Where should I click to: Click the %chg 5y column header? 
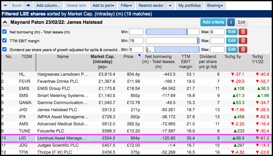pos(233,63)
